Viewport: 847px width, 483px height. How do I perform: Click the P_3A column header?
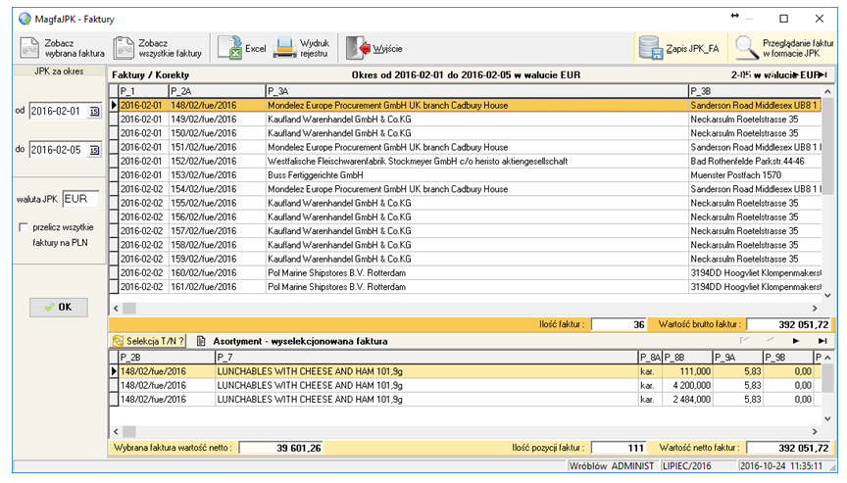pyautogui.click(x=477, y=91)
